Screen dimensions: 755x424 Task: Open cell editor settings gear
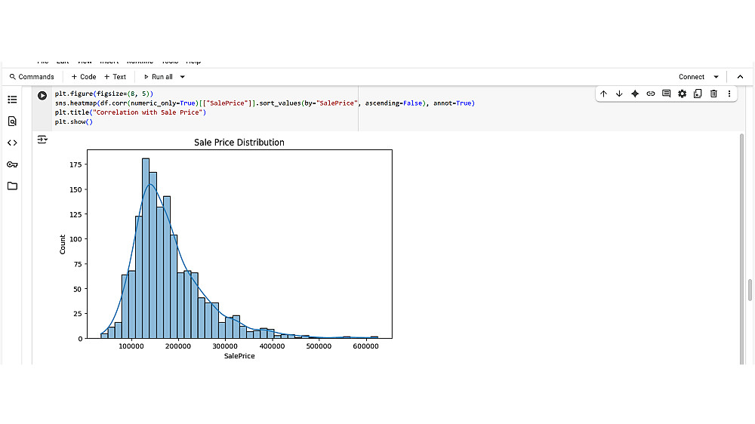[682, 94]
